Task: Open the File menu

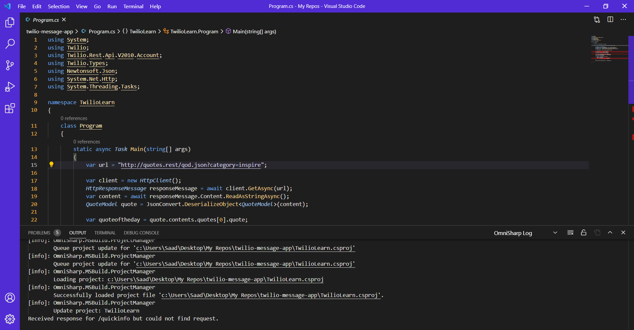Action: [22, 6]
